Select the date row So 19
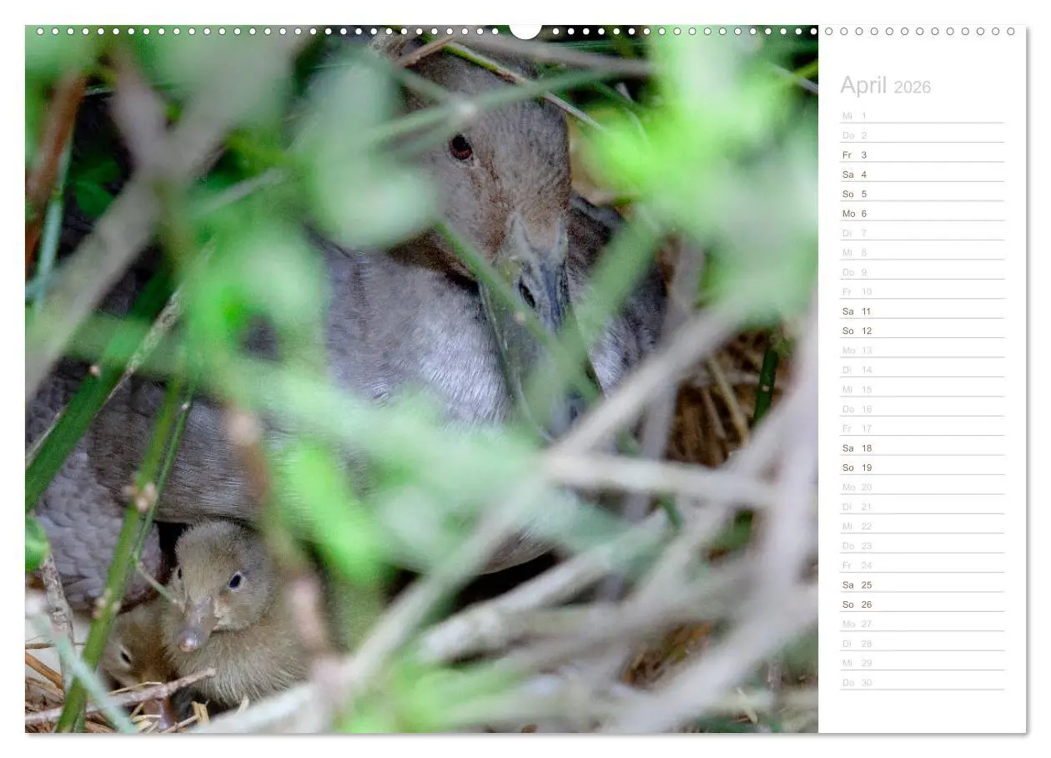Screen dimensions: 1051x758 pyautogui.click(x=922, y=467)
